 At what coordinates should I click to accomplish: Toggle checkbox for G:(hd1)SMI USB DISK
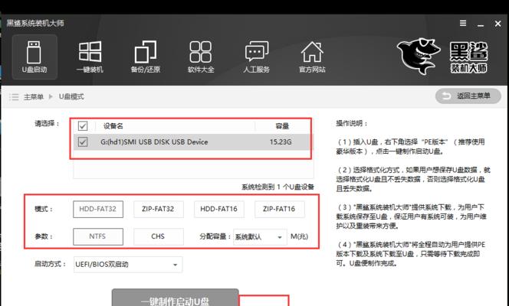[83, 142]
